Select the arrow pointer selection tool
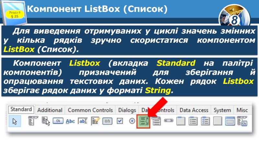259x146 pixels. [15, 121]
